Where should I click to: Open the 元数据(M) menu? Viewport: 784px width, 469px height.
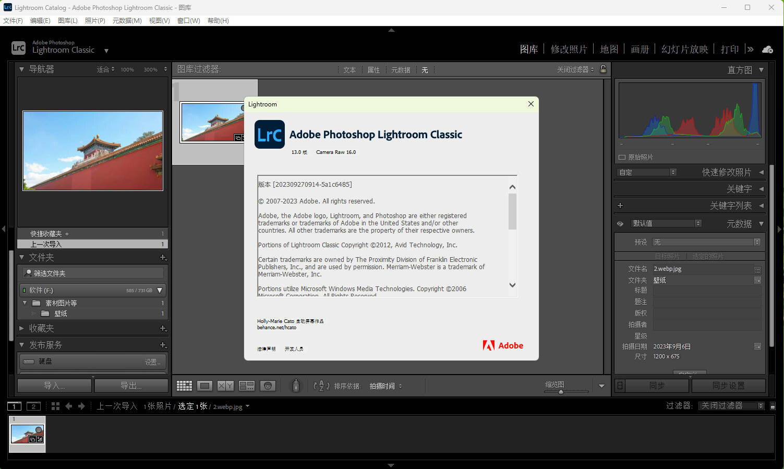(x=127, y=20)
